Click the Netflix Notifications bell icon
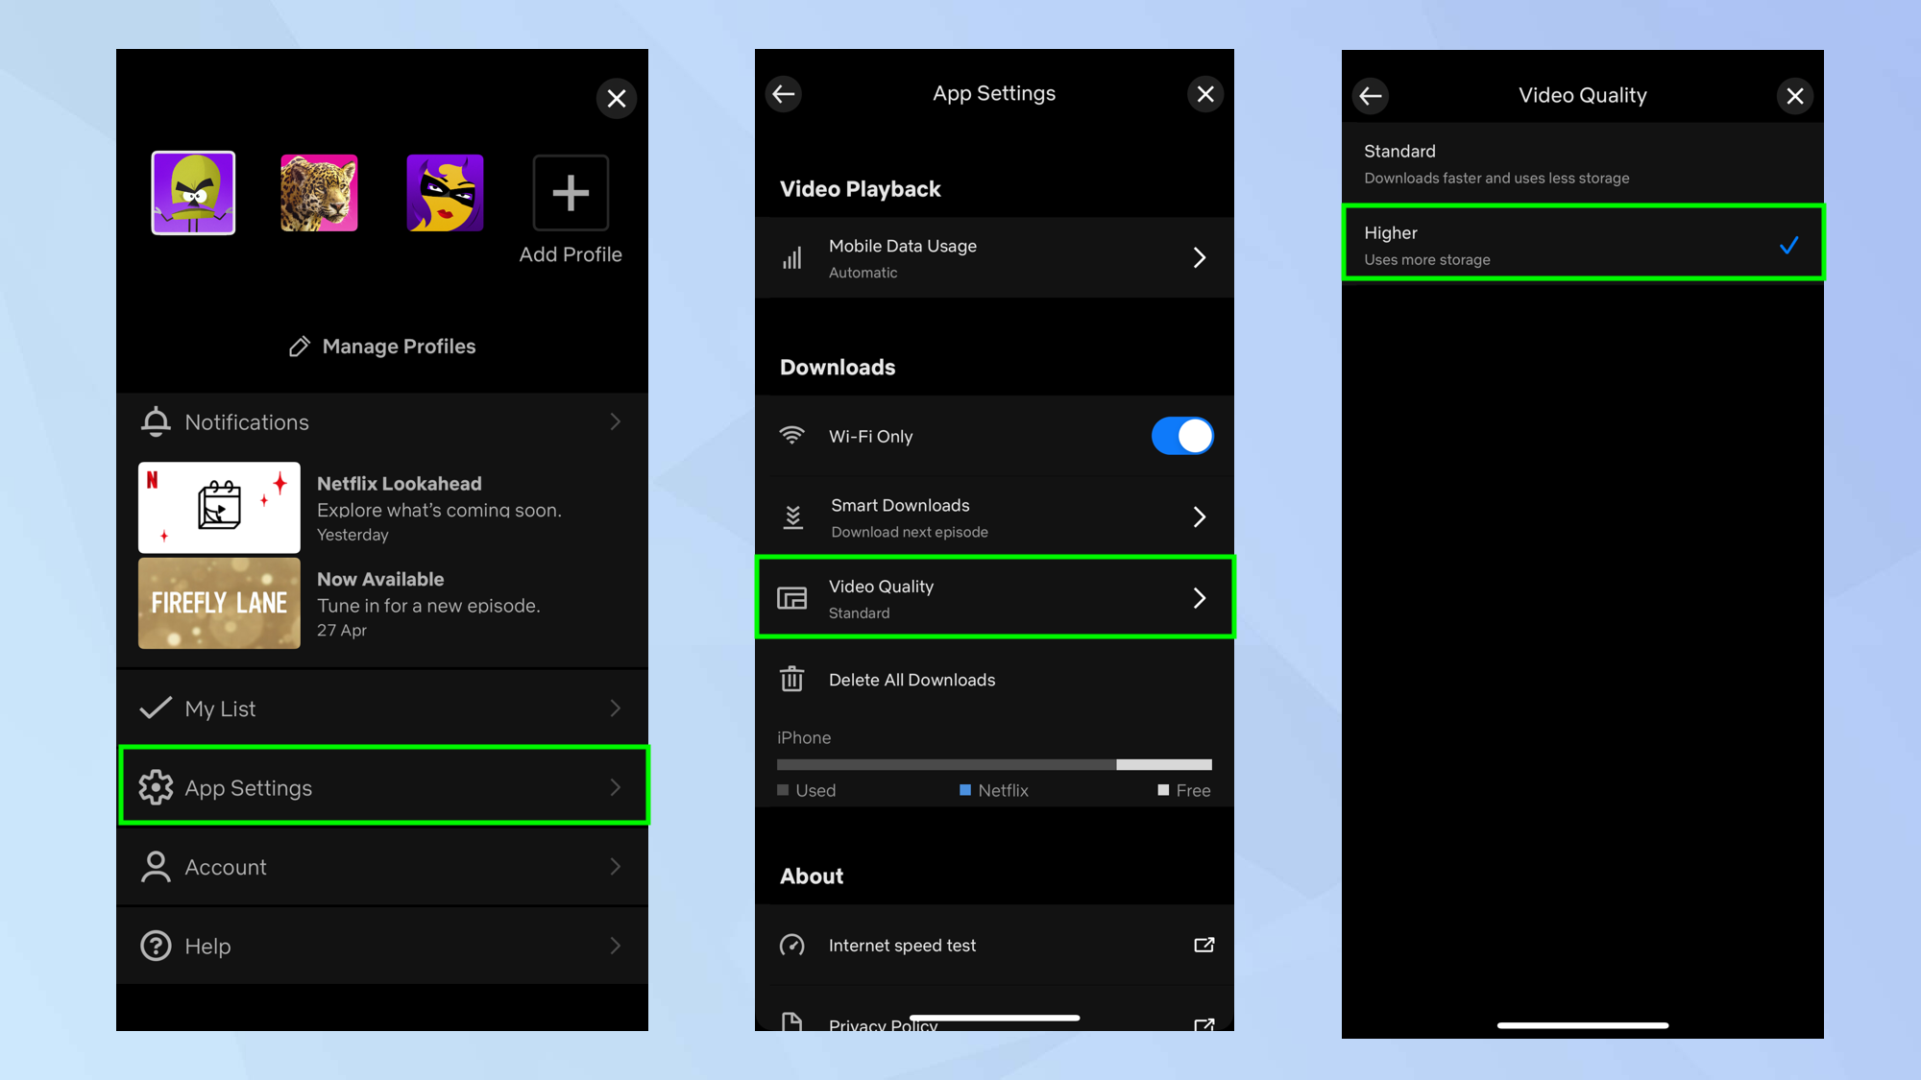Viewport: 1921px width, 1080px height. [x=155, y=422]
